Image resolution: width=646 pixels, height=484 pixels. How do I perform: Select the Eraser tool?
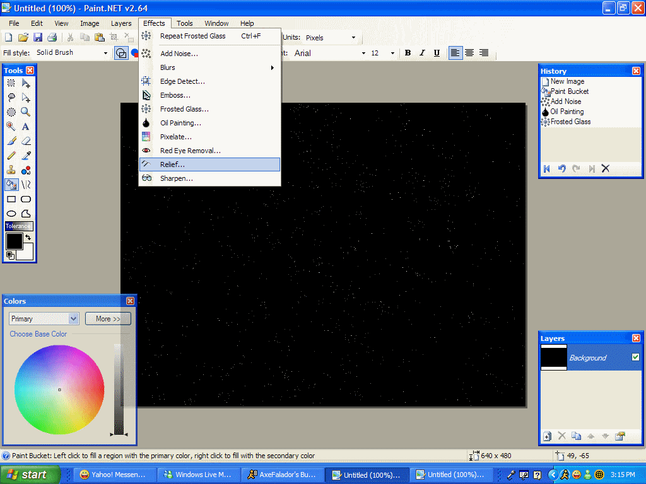(26, 141)
